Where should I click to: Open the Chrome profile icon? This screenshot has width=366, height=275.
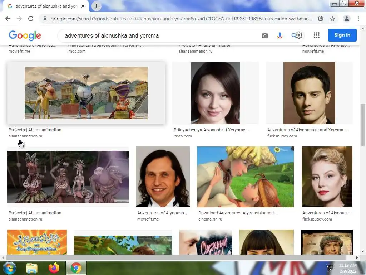pyautogui.click(x=347, y=19)
